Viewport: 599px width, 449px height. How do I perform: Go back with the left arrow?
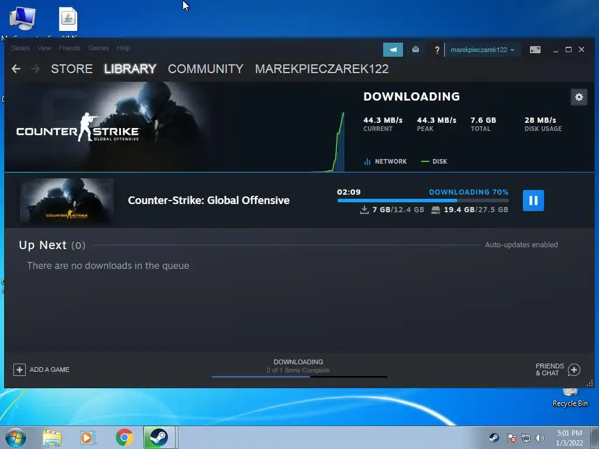pyautogui.click(x=16, y=69)
